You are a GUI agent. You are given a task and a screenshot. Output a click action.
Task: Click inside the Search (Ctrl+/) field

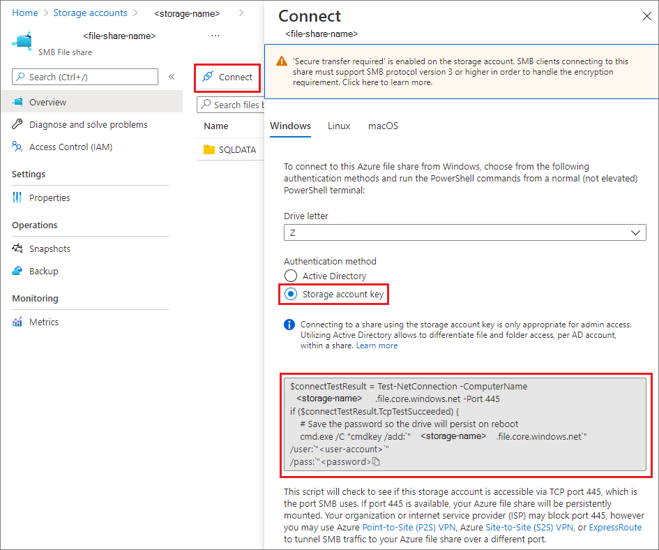pos(84,77)
